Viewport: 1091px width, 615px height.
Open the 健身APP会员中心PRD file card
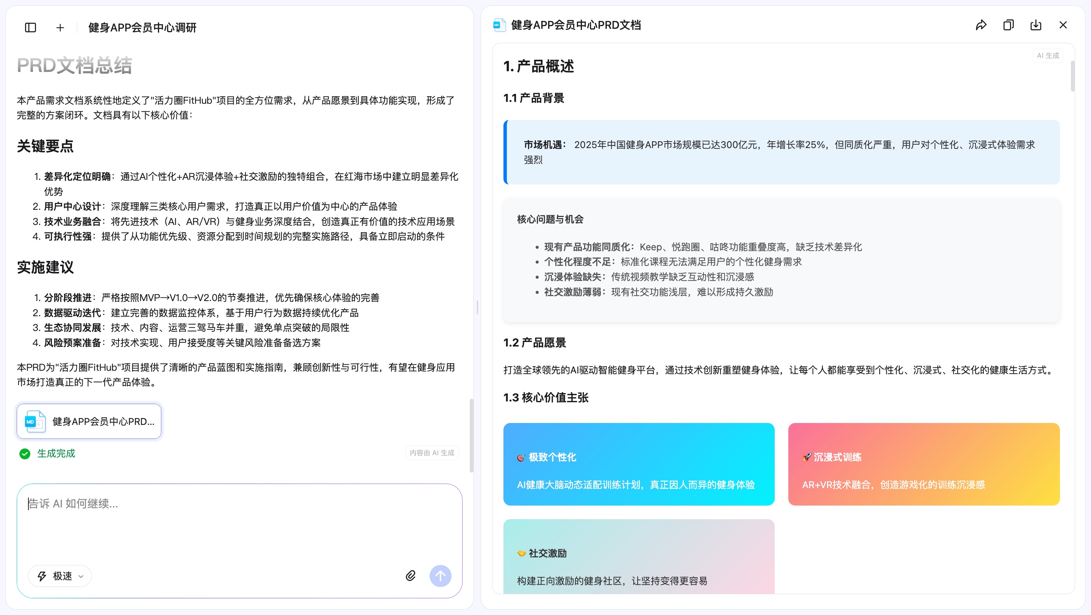pos(89,421)
